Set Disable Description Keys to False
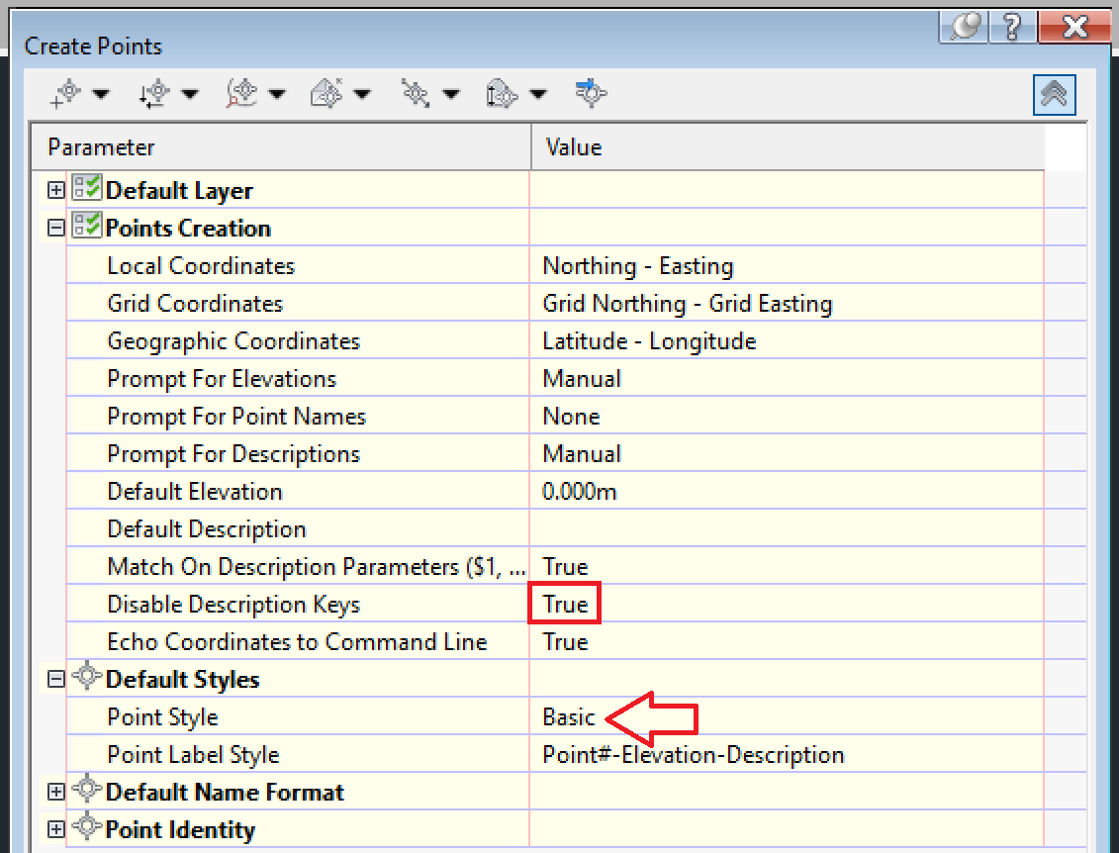 point(564,603)
